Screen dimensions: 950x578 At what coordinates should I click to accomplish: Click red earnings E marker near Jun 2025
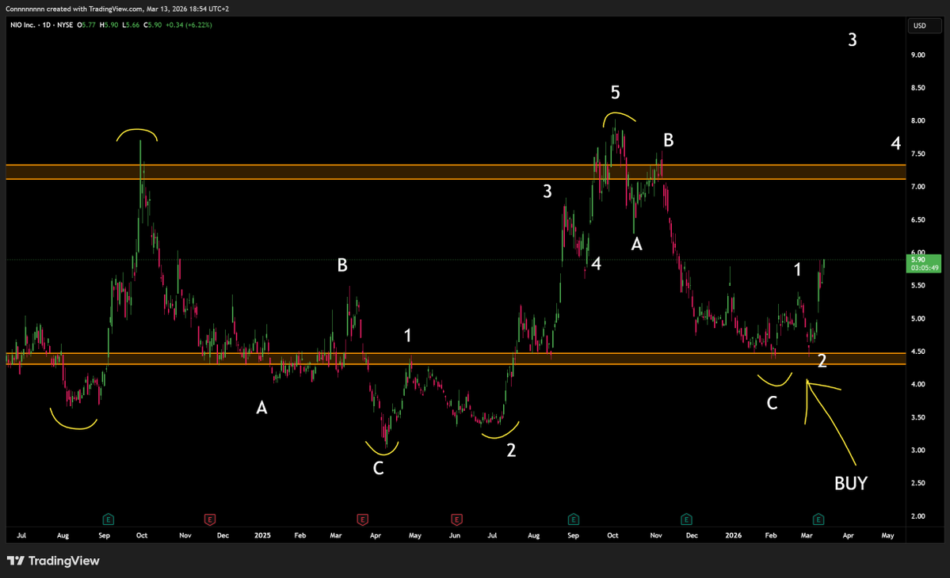456,519
